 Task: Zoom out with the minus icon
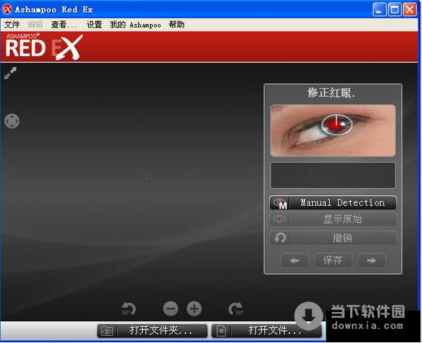click(170, 308)
